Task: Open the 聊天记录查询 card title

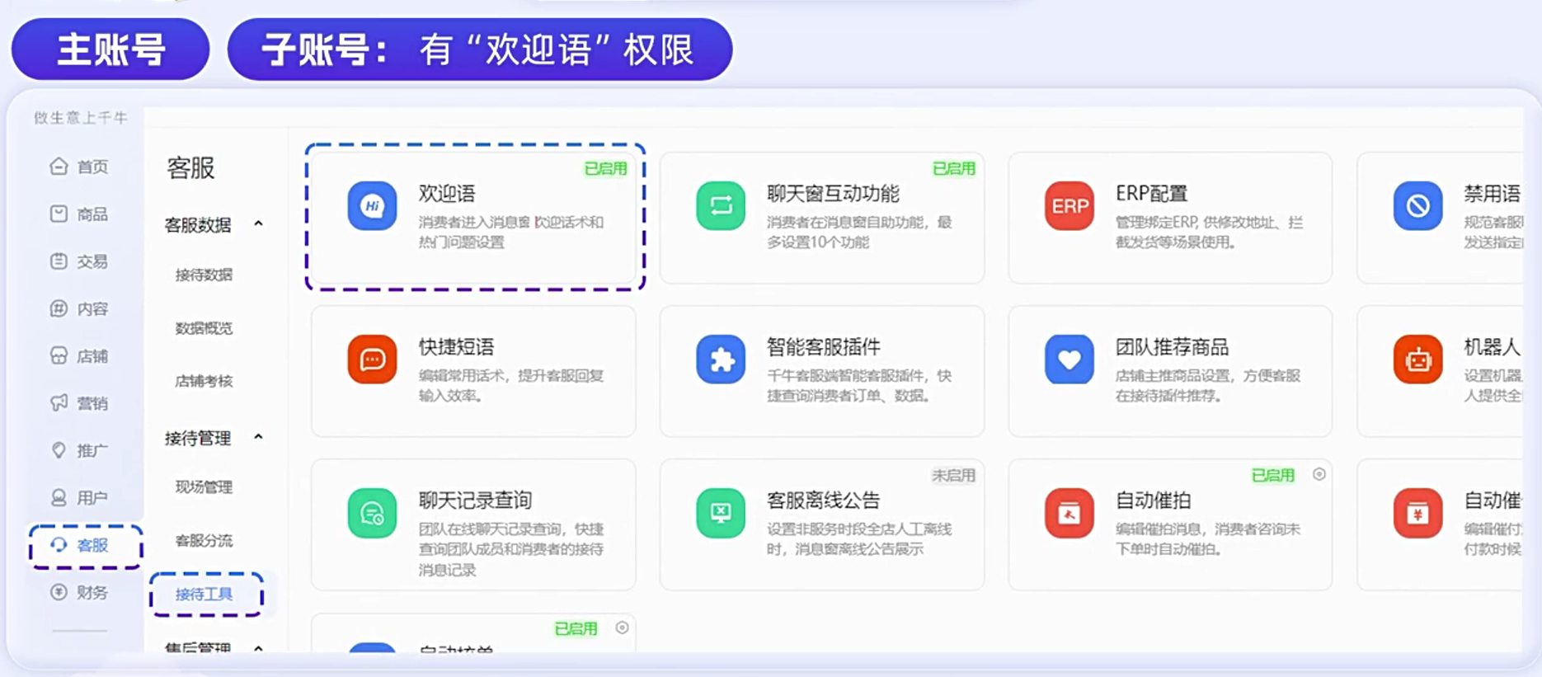Action: click(475, 501)
